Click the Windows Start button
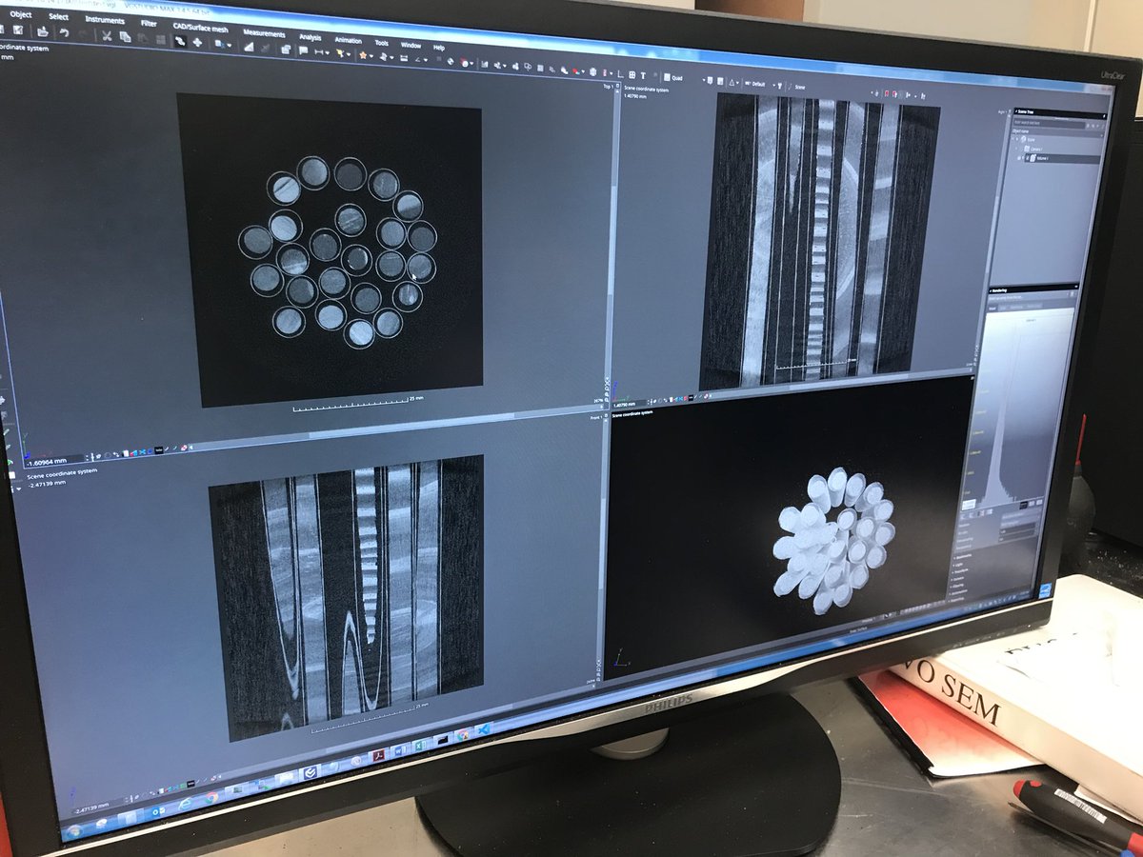 tap(73, 830)
